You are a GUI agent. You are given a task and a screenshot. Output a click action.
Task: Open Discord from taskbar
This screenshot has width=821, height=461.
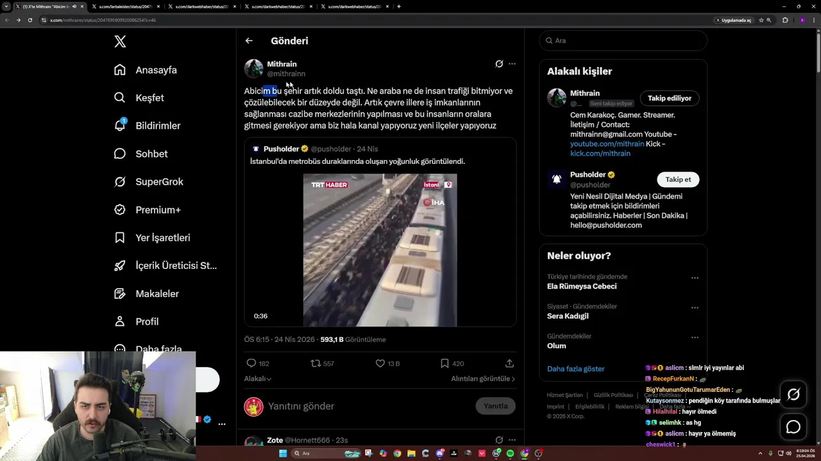pyautogui.click(x=439, y=453)
